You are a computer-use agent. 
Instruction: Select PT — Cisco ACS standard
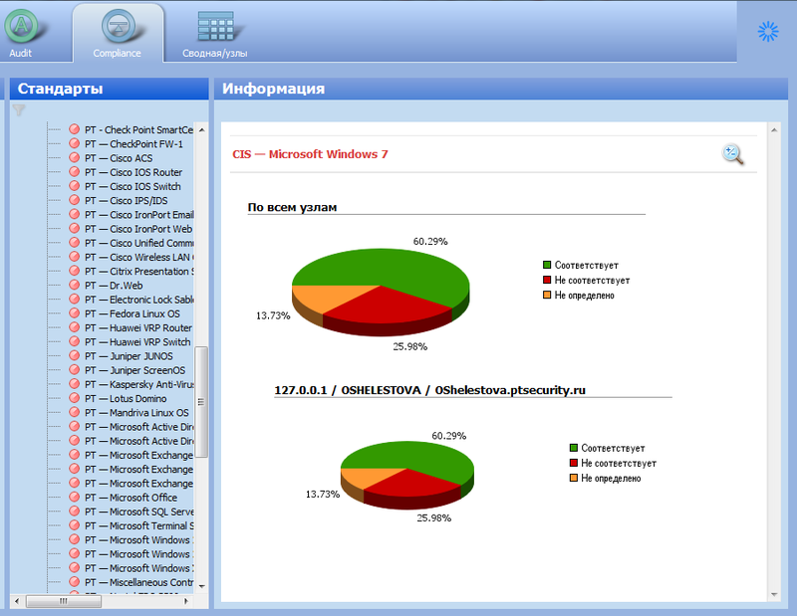click(x=119, y=158)
